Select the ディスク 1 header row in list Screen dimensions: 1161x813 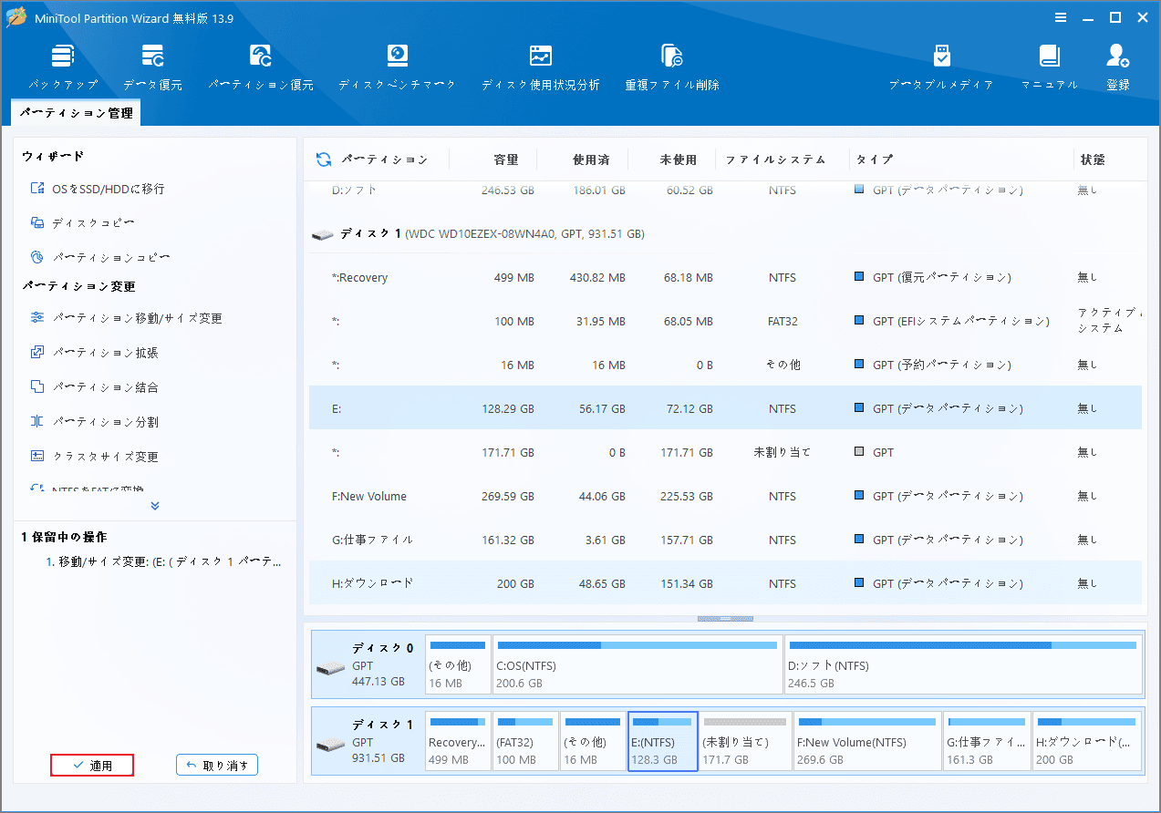725,234
